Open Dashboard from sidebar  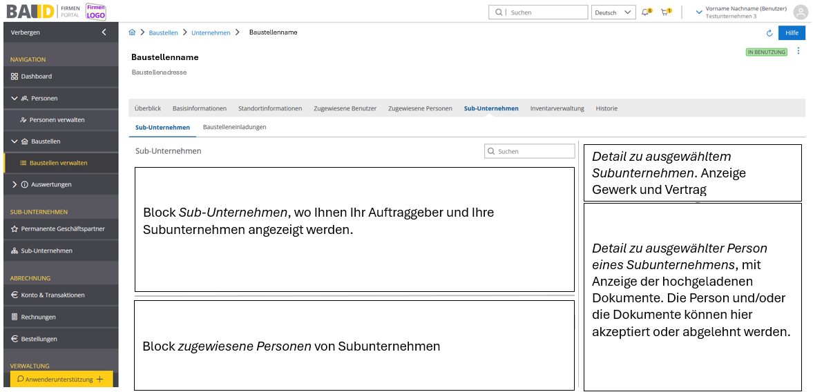point(36,77)
